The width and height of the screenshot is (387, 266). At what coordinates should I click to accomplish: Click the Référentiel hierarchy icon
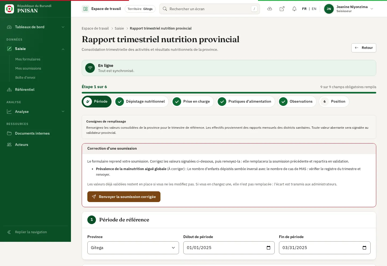pos(9,90)
